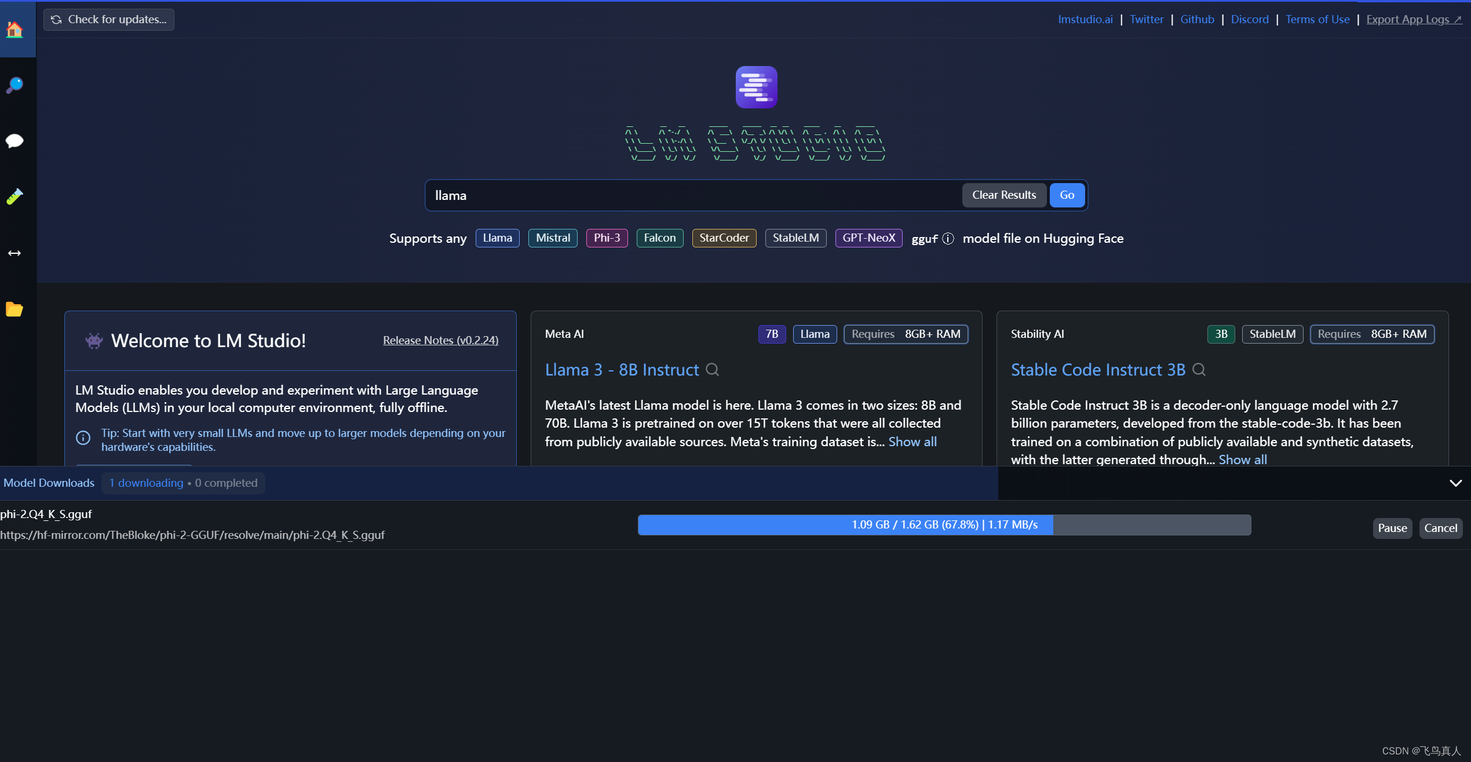
Task: Open the Local Server arrows sidebar icon
Action: (x=14, y=253)
